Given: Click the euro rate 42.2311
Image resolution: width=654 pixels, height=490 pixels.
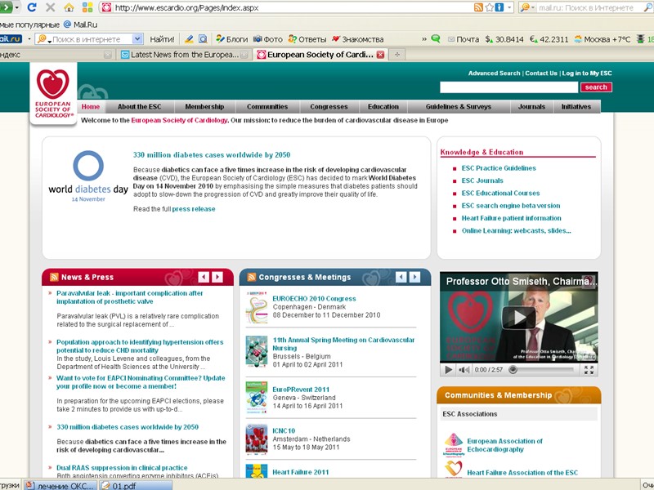Looking at the screenshot, I should coord(549,39).
